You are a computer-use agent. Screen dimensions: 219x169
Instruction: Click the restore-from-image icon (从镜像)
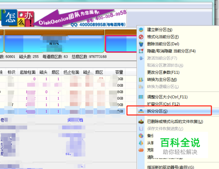(x=141, y=143)
